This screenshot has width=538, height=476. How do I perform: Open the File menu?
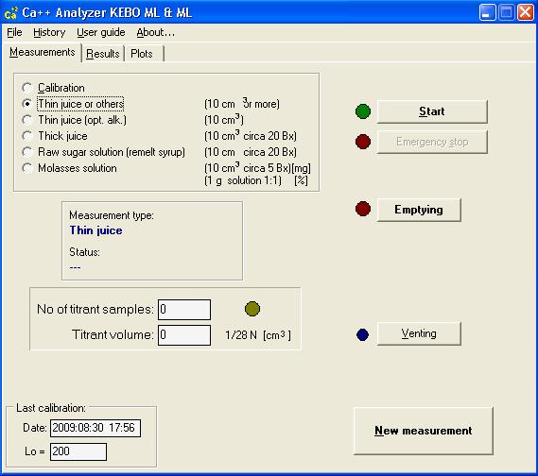pos(14,32)
